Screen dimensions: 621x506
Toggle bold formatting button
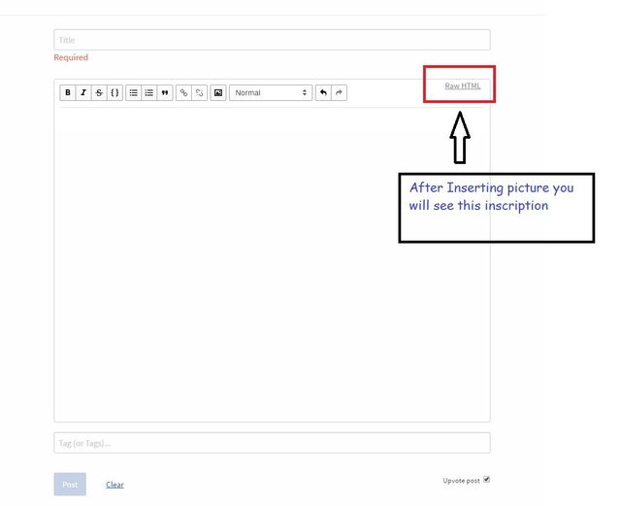point(68,93)
